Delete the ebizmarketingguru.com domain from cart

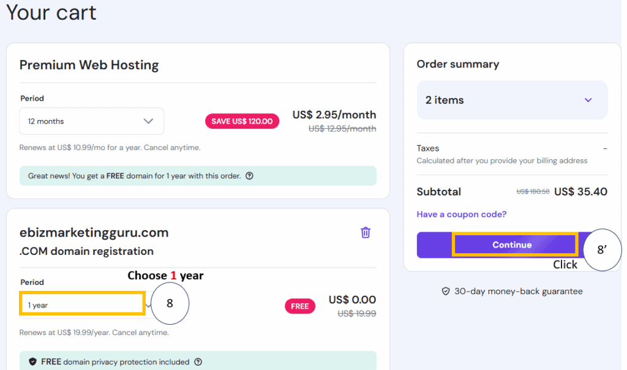click(366, 232)
